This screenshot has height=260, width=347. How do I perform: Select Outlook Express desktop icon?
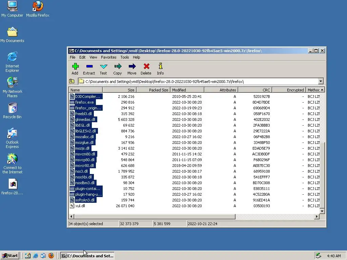[x=12, y=138]
